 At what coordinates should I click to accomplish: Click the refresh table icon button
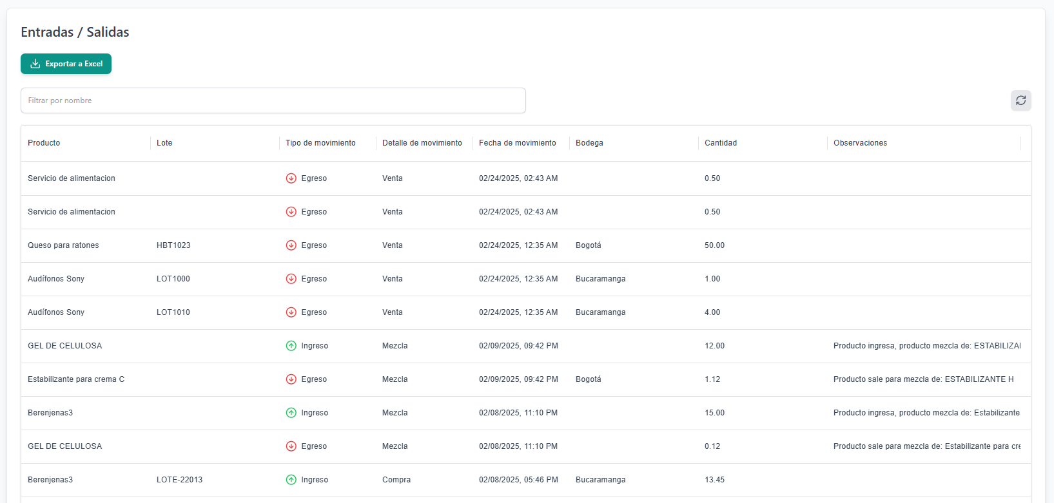[x=1020, y=100]
